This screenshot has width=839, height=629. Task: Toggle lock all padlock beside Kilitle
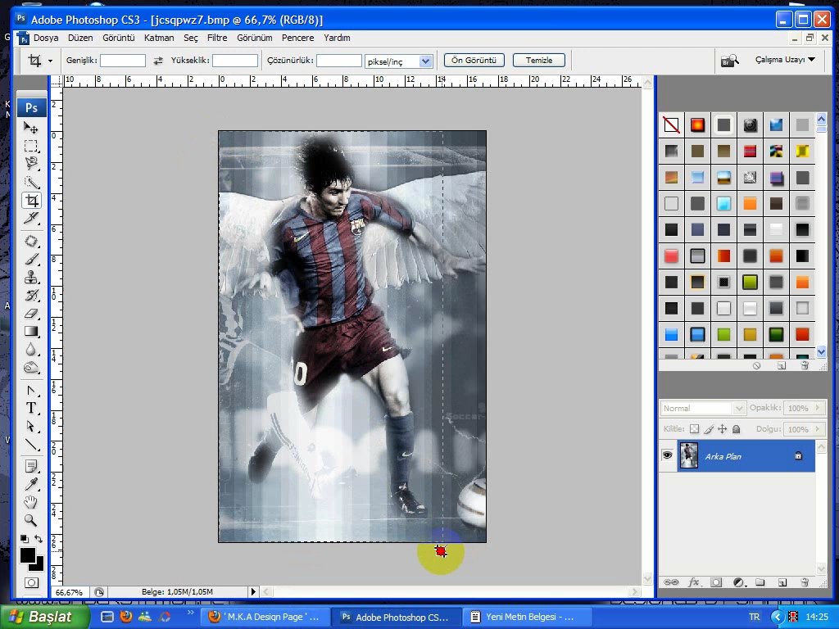point(737,429)
